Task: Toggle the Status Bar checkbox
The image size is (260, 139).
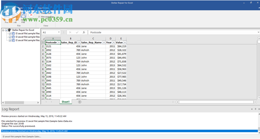Action: (x=39, y=13)
